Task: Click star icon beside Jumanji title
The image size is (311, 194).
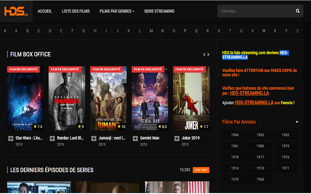Action: pos(94,138)
